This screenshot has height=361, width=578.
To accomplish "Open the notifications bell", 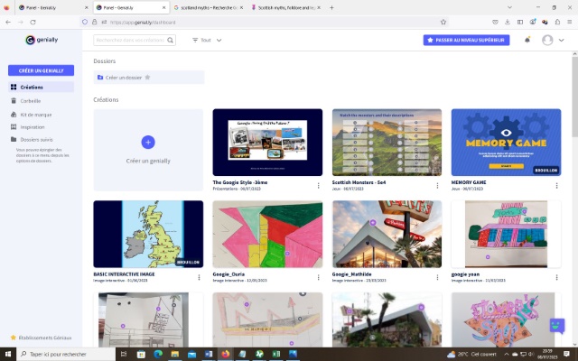I will [527, 40].
